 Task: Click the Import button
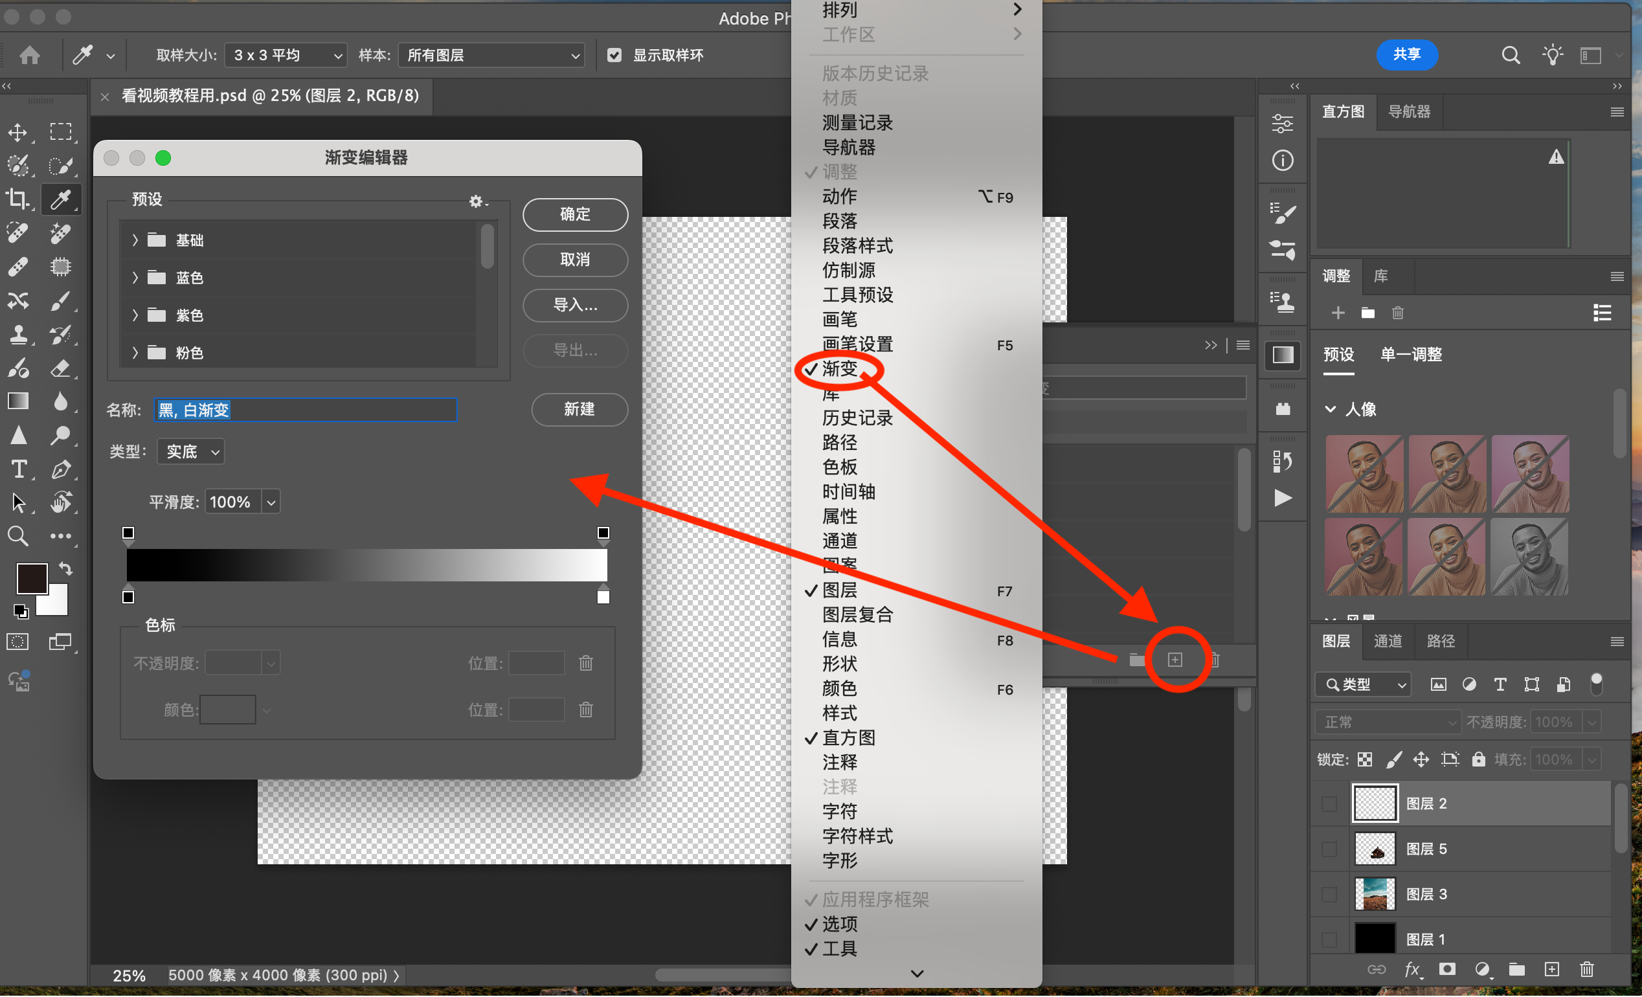tap(575, 305)
